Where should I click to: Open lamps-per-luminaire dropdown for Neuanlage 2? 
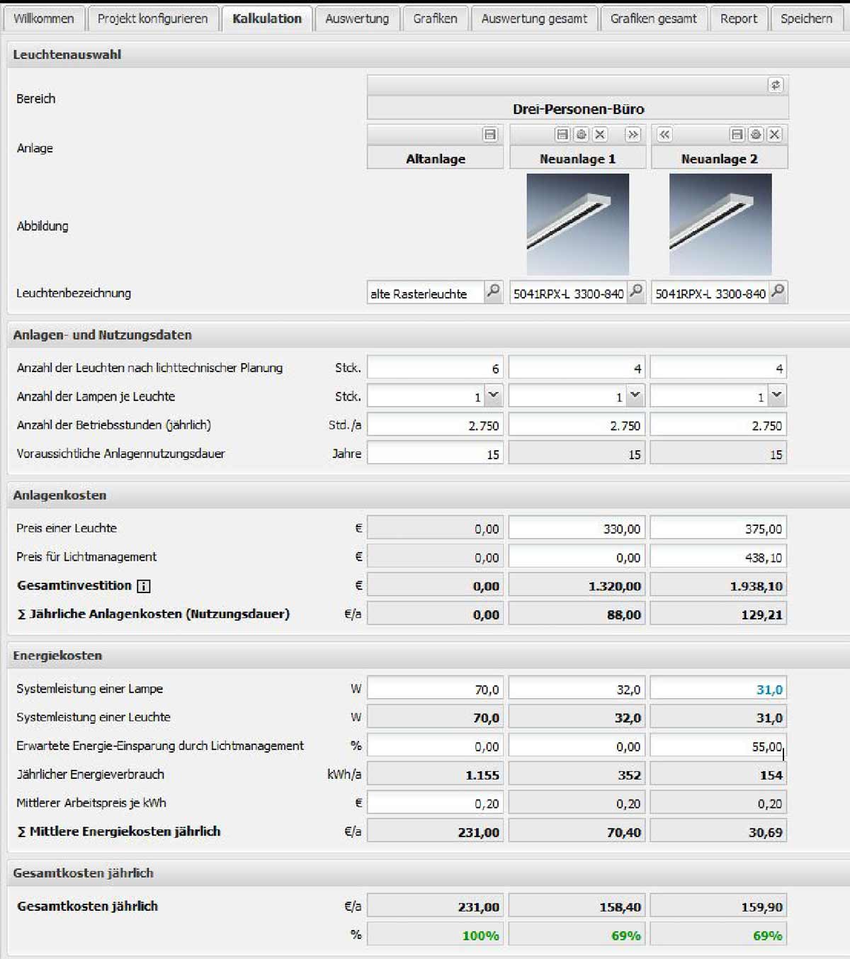(x=777, y=396)
